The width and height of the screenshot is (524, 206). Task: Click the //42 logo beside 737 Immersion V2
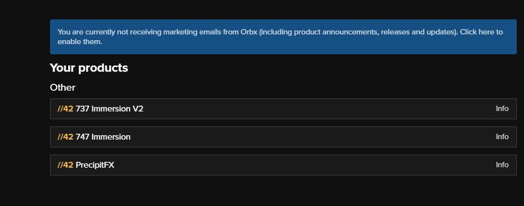point(65,109)
